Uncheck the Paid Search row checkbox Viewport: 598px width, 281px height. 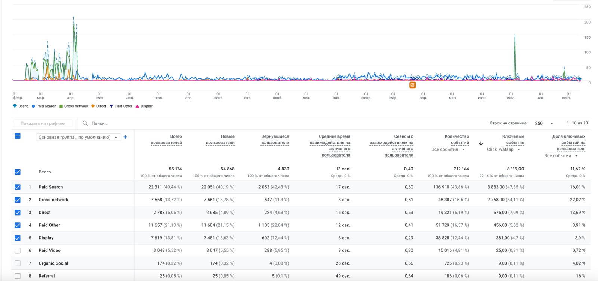click(x=18, y=187)
